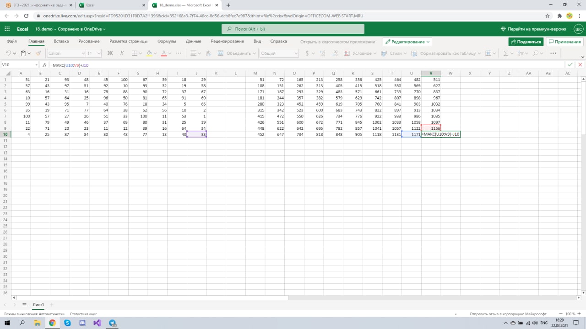Viewport: 586px width, 329px height.
Task: Toggle bold formatting (Ж)
Action: pos(110,53)
